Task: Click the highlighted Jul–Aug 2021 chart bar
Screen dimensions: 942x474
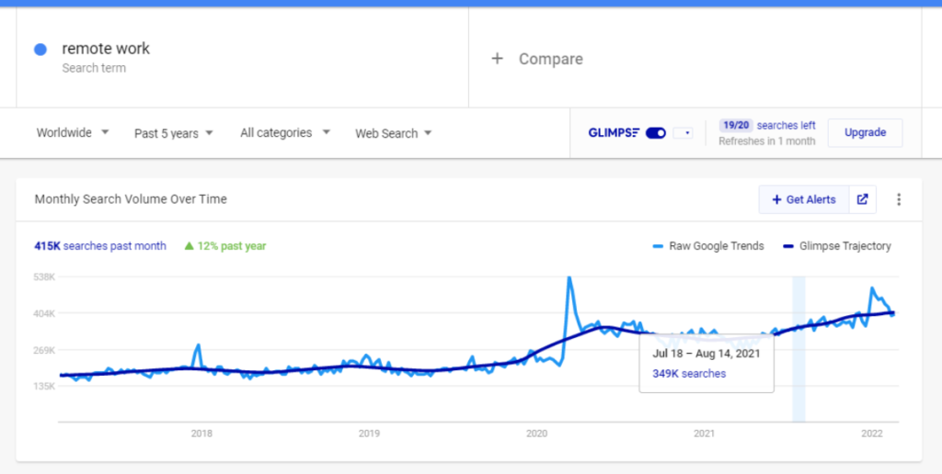Action: tap(798, 349)
